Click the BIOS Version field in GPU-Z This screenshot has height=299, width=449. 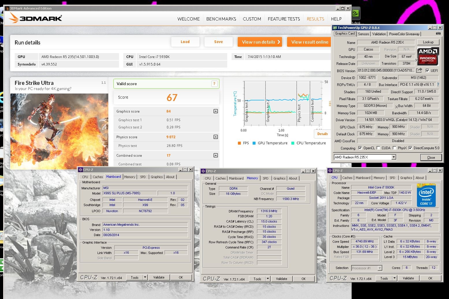[x=386, y=70]
